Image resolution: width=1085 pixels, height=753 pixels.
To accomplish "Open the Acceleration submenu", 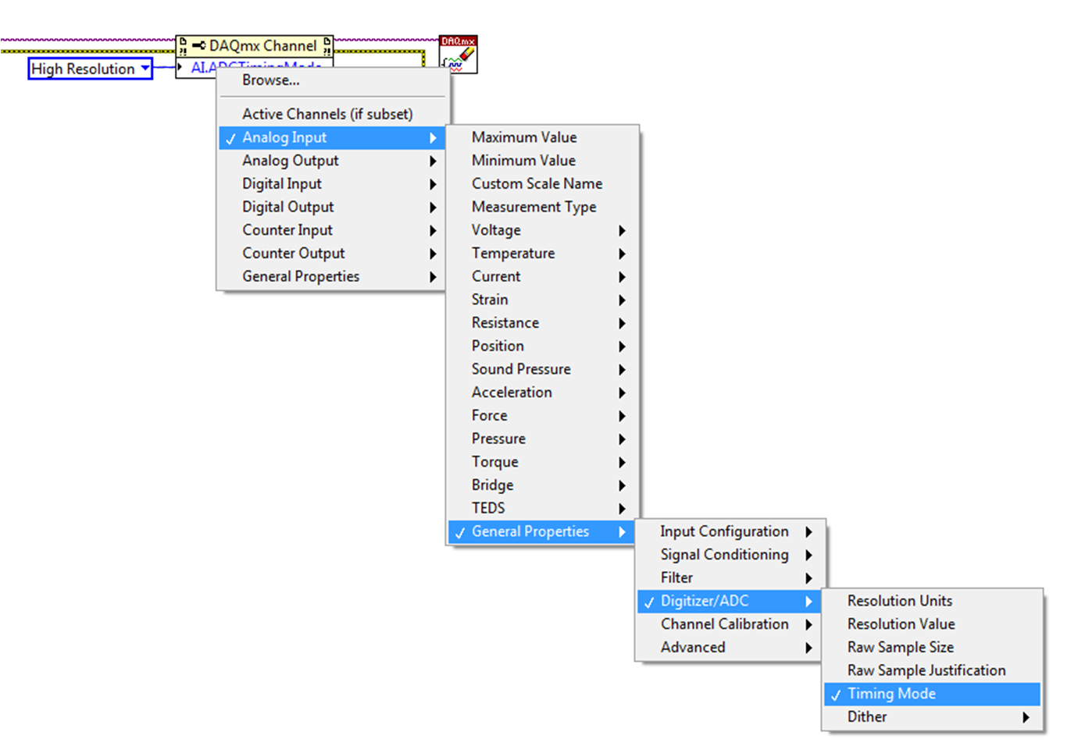I will click(x=542, y=392).
